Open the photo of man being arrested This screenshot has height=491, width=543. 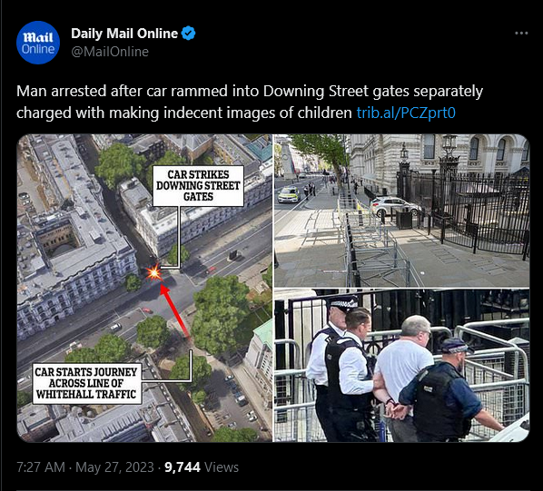pos(401,366)
